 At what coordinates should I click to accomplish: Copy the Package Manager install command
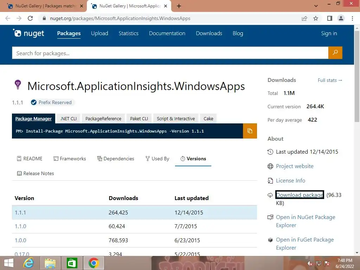[250, 131]
